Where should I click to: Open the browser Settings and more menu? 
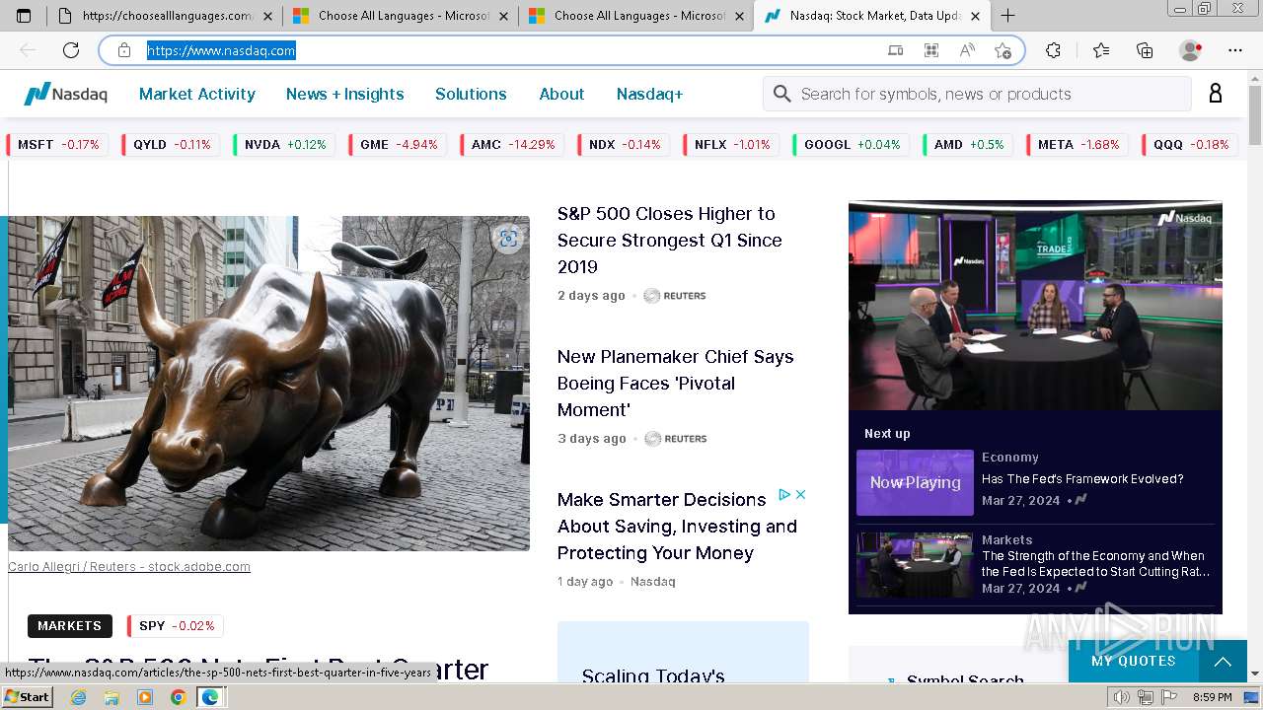point(1235,50)
